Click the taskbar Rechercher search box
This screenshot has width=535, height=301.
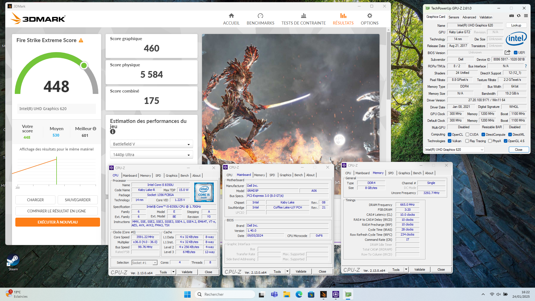[225, 294]
